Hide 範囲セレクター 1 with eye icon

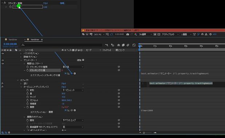3,64
